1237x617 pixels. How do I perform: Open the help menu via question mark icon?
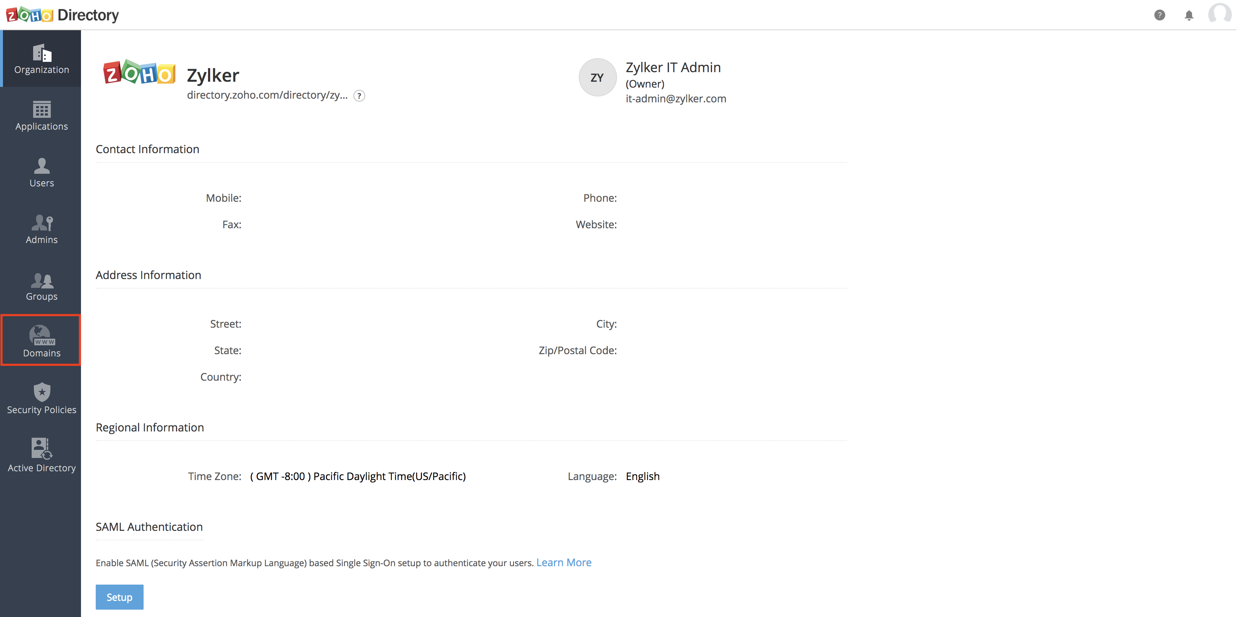click(x=1160, y=15)
